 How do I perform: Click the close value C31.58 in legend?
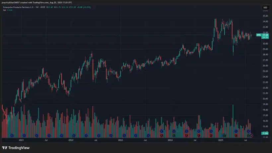73,7
